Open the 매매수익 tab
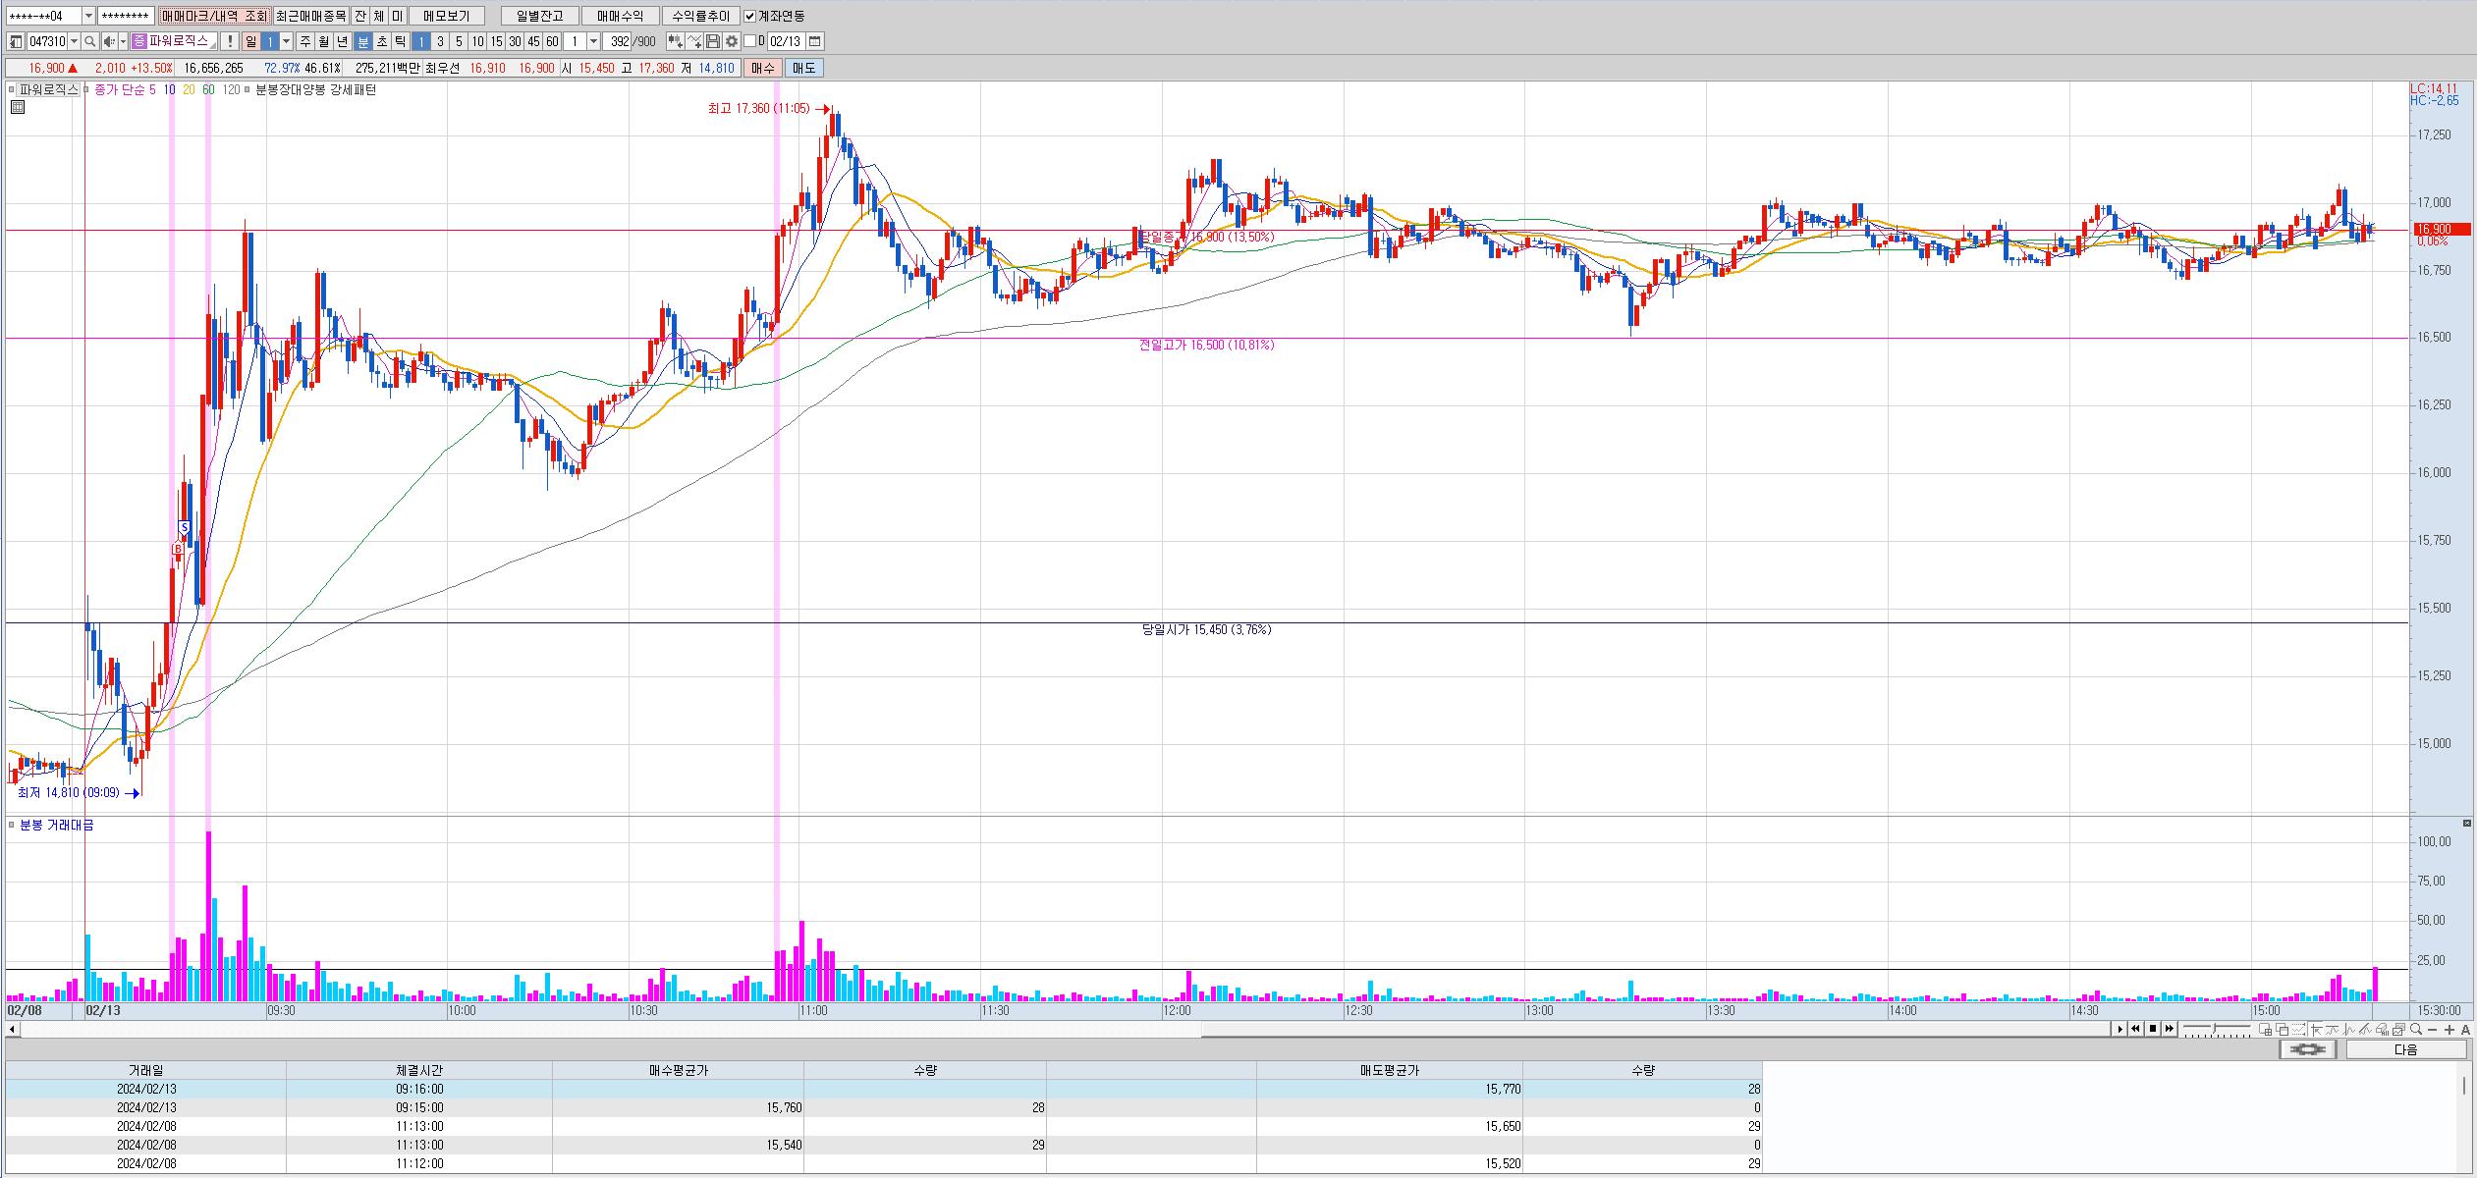2477x1178 pixels. click(620, 16)
